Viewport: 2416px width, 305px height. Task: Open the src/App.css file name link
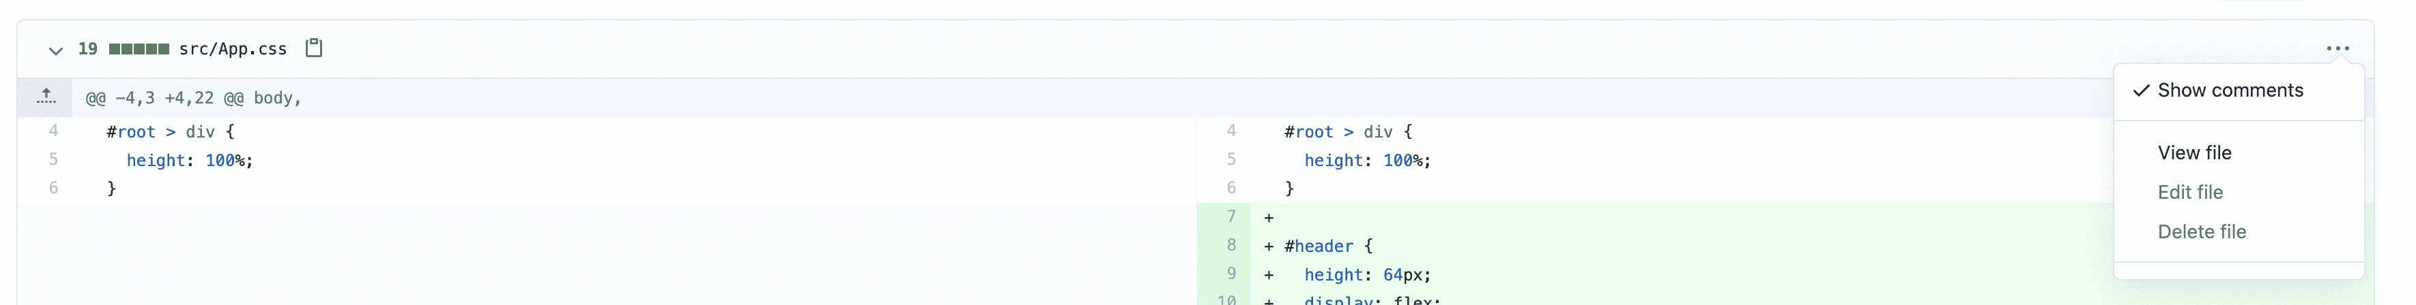click(x=233, y=48)
